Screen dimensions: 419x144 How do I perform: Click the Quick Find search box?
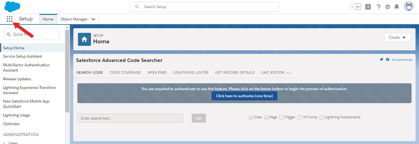32,34
